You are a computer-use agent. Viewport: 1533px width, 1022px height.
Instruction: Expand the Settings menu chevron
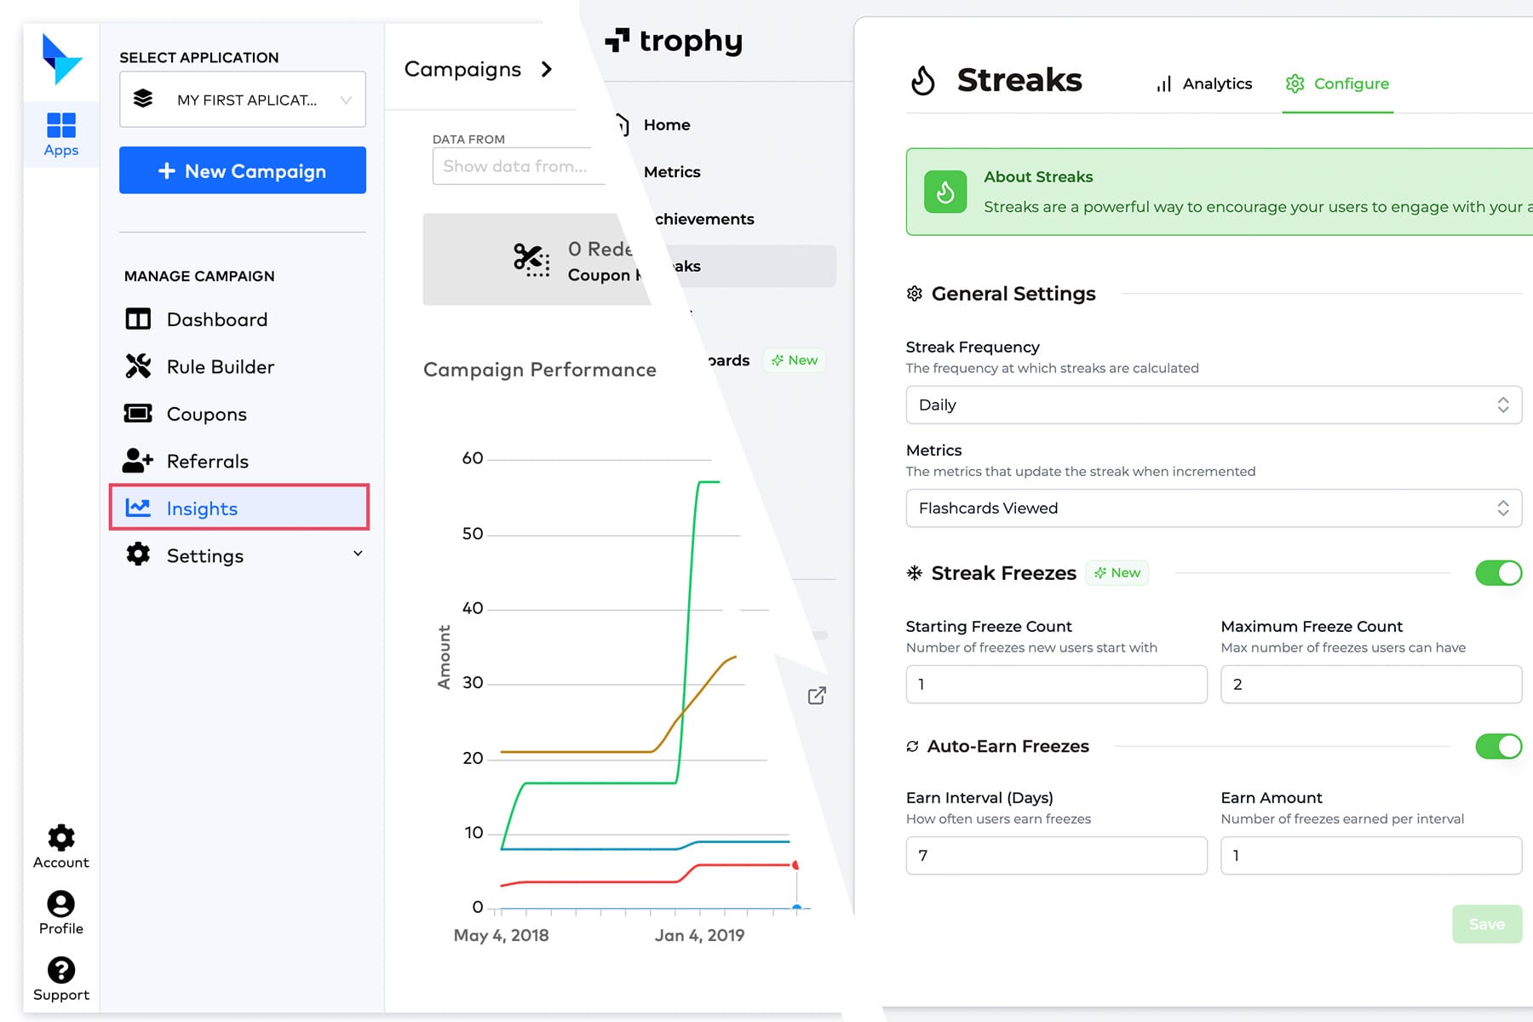[x=358, y=554]
